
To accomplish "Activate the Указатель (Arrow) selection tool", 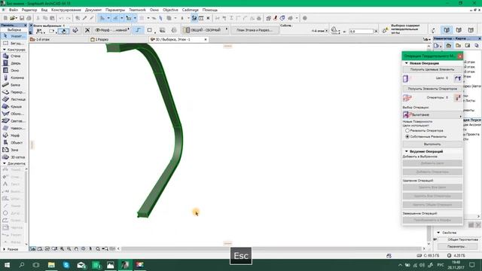I will pyautogui.click(x=14, y=36).
